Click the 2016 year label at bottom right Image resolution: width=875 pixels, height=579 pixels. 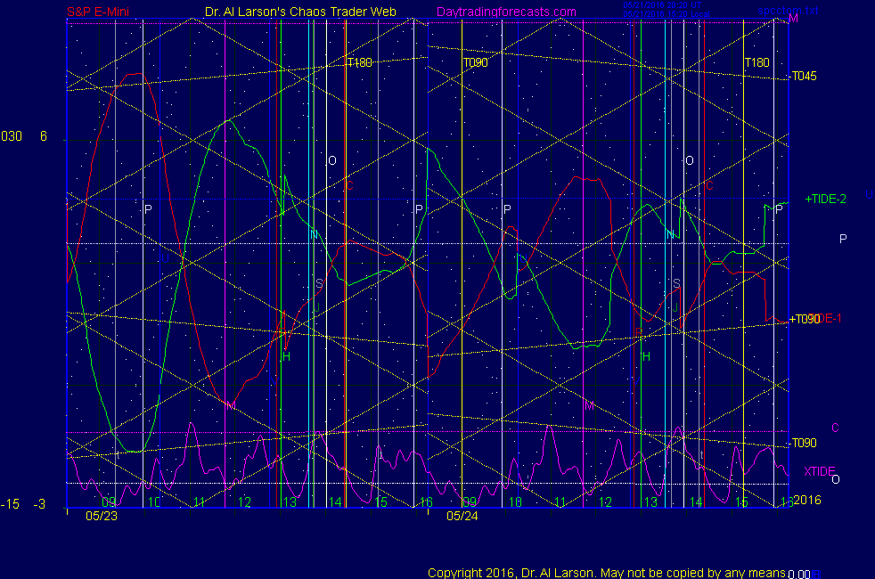806,502
